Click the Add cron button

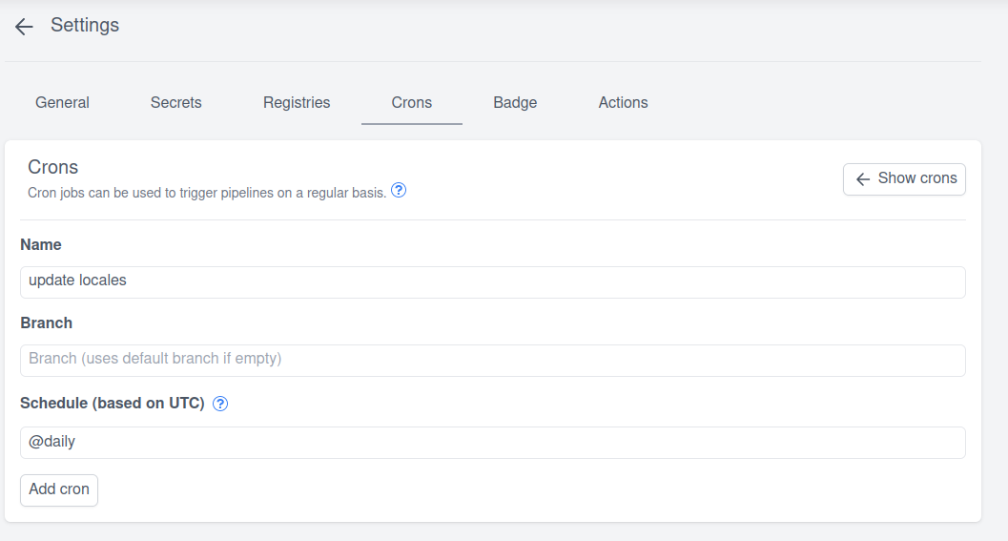coord(59,489)
